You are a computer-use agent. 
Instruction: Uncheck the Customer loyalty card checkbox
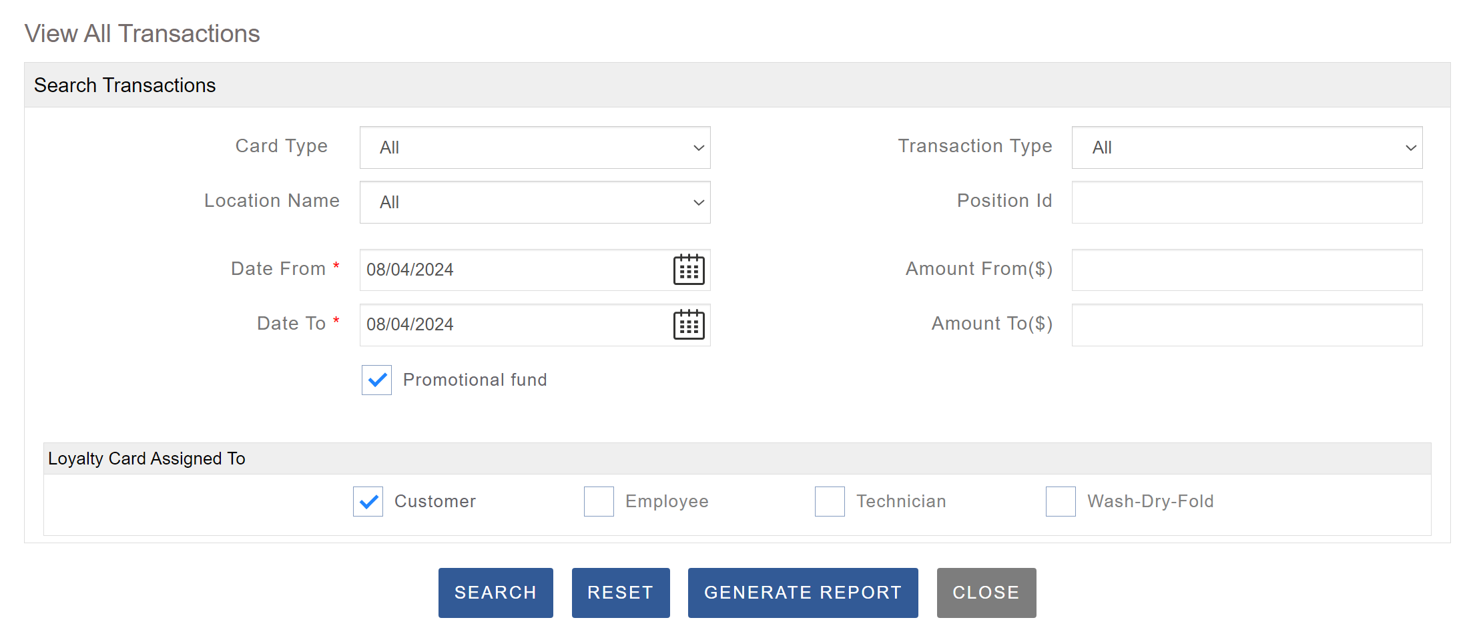368,502
